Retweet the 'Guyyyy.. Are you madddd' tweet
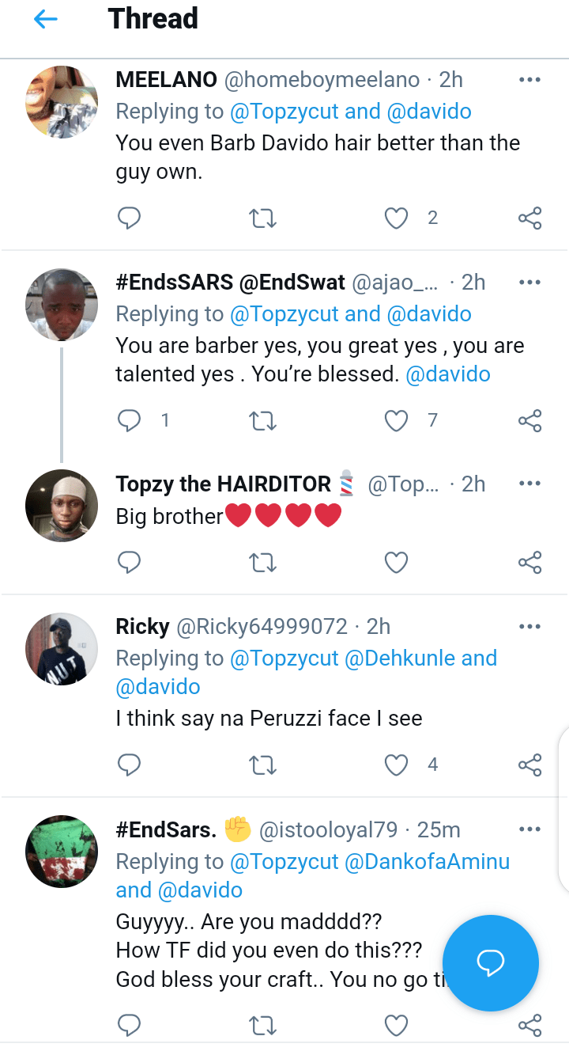This screenshot has height=1055, width=569. click(262, 1026)
